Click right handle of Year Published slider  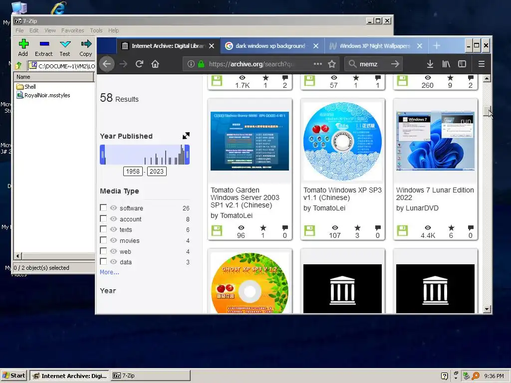[187, 155]
